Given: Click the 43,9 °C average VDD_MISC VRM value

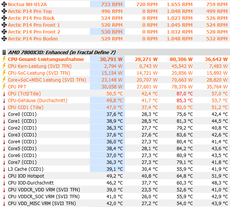Looking at the screenshot, I should point(220,204).
